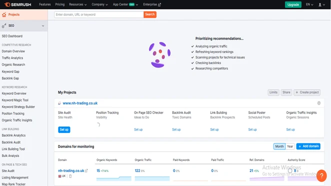The image size is (331, 186).
Task: Open the EN language dropdown
Action: click(x=309, y=4)
